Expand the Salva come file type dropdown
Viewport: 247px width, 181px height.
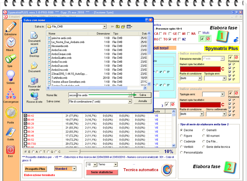(x=130, y=101)
